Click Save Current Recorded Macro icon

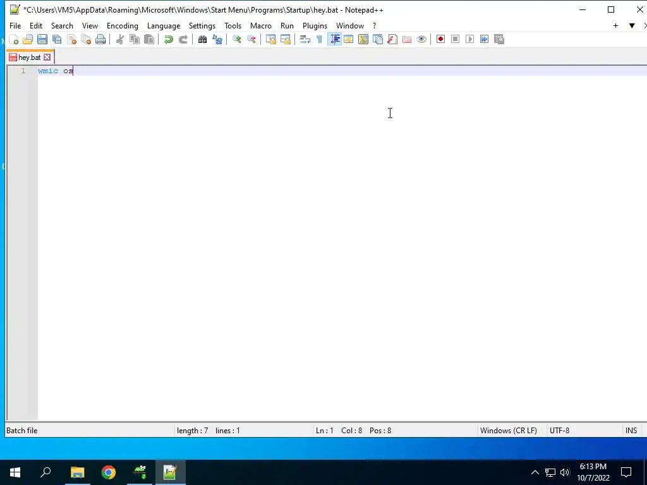point(499,39)
